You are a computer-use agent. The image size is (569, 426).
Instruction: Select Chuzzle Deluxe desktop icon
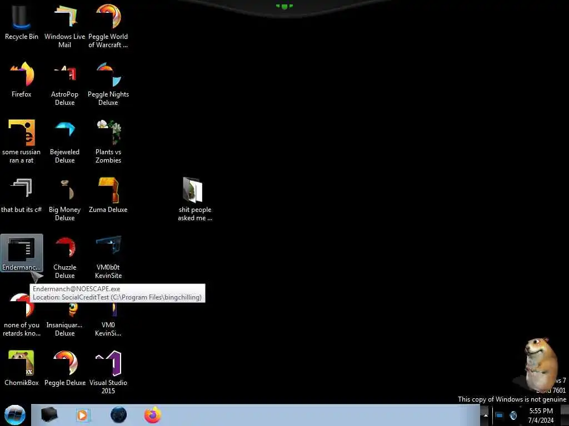click(64, 257)
